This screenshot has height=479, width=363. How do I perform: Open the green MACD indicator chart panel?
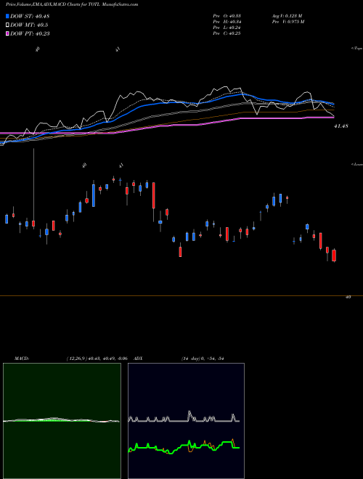click(x=62, y=421)
